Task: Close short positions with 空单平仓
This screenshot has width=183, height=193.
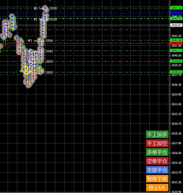Action: click(157, 161)
